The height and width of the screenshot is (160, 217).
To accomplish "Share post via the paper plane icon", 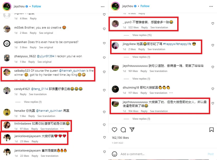I will click(132, 129).
